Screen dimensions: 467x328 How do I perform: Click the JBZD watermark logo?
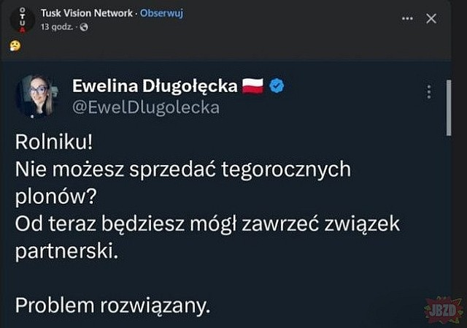tap(444, 310)
